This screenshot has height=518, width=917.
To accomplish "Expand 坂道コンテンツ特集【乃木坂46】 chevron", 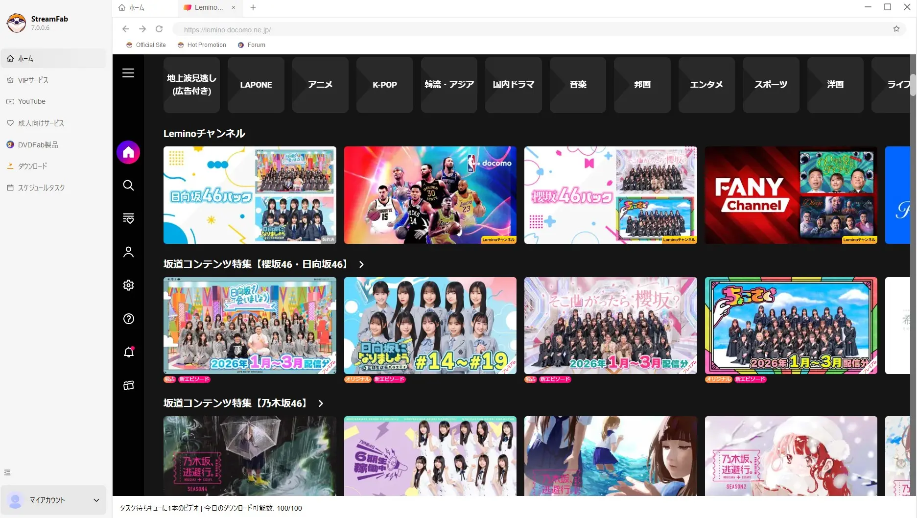I will (x=321, y=403).
